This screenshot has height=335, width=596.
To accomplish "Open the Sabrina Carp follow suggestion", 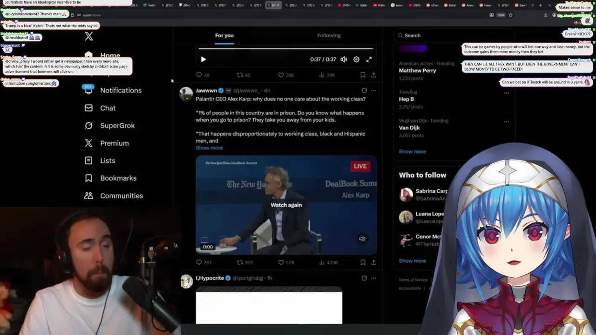I will tap(424, 194).
